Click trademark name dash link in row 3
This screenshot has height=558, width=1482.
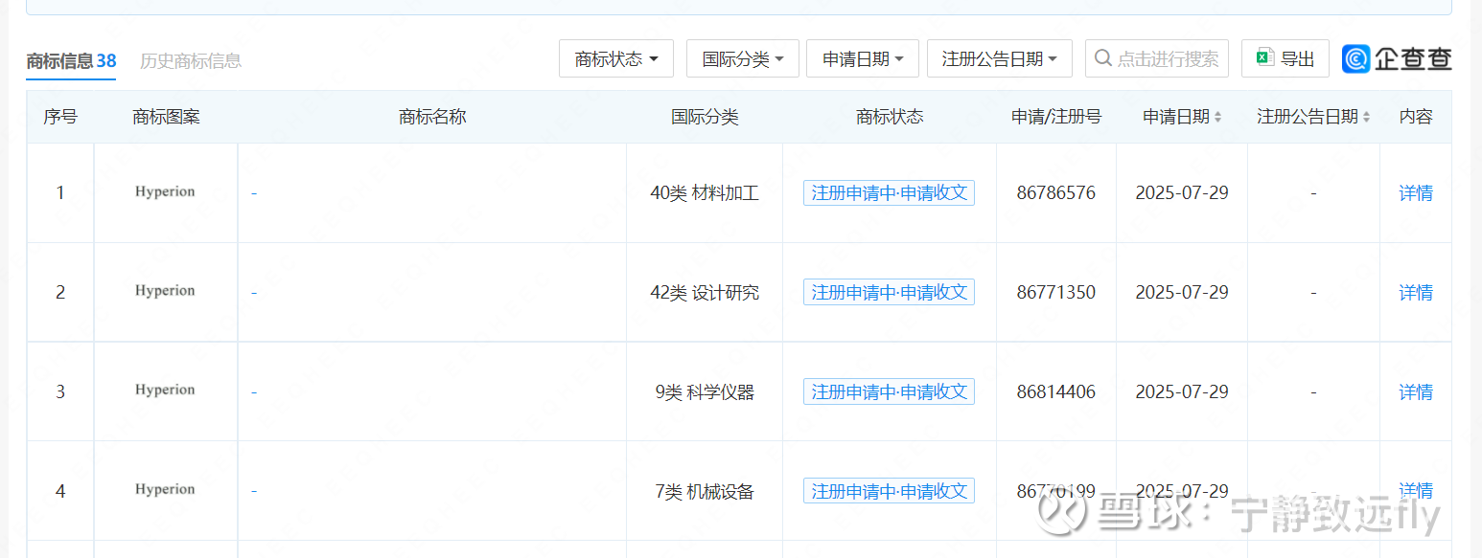point(254,392)
